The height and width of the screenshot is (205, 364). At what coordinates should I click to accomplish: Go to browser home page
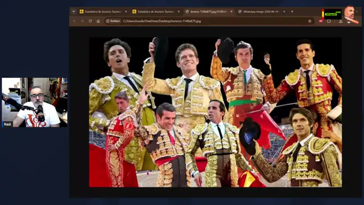click(x=98, y=21)
